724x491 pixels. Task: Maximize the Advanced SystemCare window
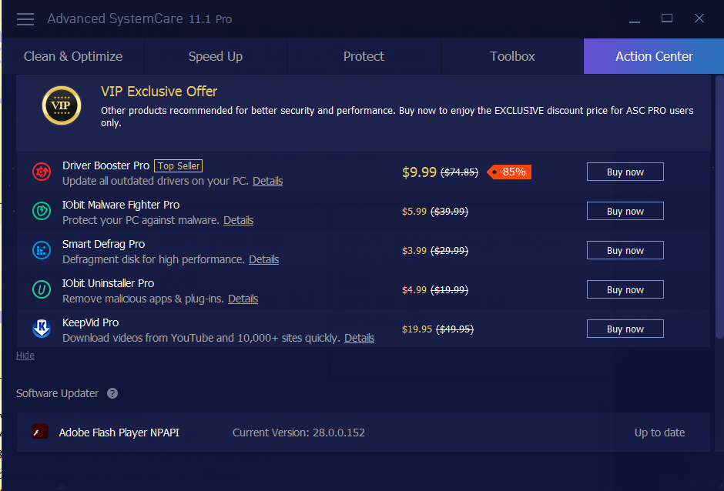667,18
